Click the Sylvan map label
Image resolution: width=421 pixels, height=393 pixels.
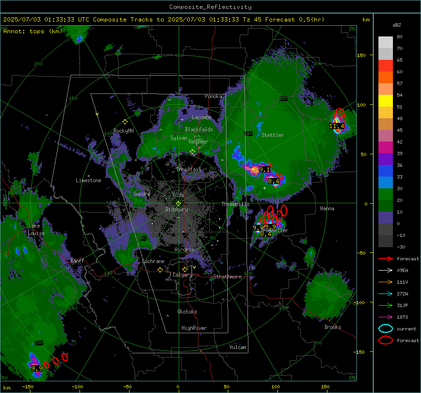179,138
